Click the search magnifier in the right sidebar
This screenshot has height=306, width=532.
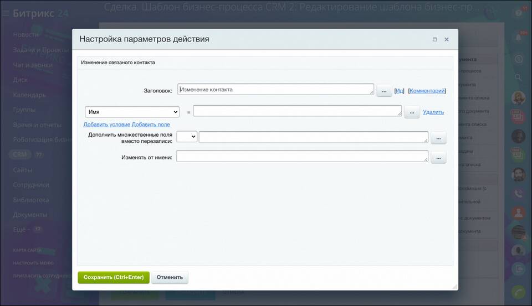[x=519, y=77]
